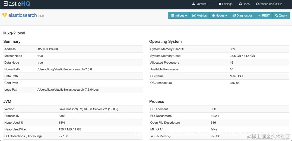Click the Query magnifier icon

277,16
